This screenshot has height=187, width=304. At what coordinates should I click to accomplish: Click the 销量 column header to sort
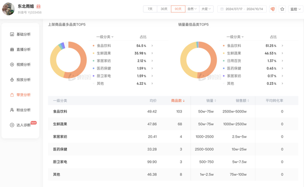pos(211,101)
